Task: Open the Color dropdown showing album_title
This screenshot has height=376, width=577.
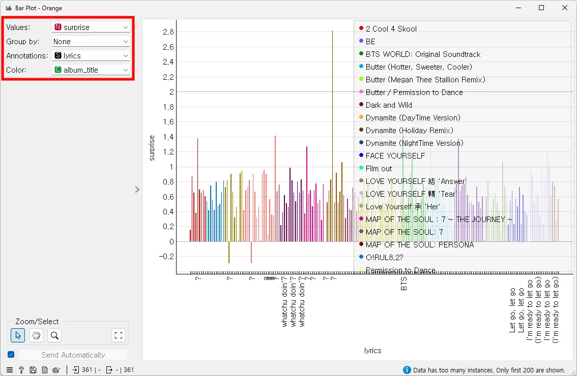Action: coord(91,70)
